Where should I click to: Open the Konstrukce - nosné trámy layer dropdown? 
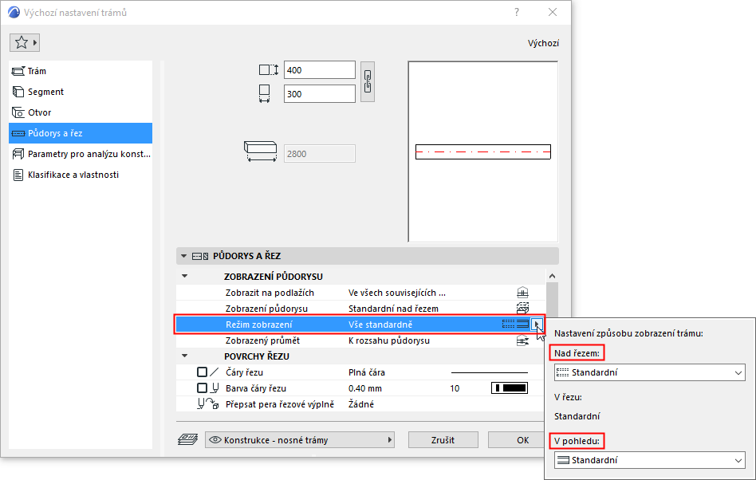coord(300,440)
